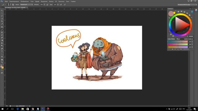Select the Hand tool
This screenshot has width=198, height=111.
(x=2, y=60)
